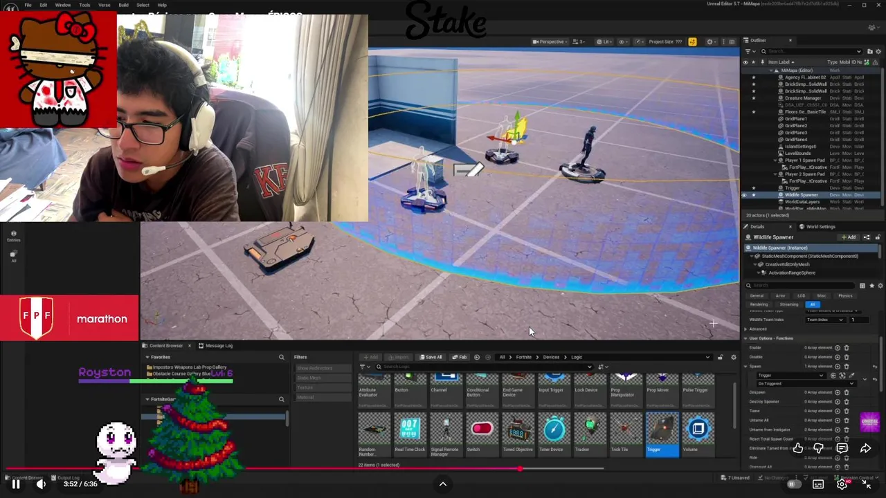Switch to the World Settings tab
This screenshot has height=498, width=886.
pos(817,227)
